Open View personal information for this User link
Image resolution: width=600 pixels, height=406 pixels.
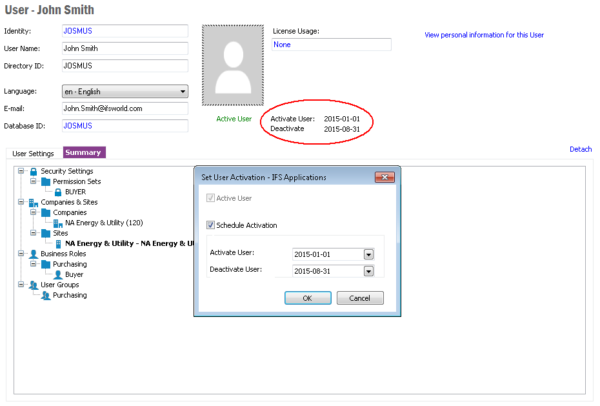coord(484,35)
